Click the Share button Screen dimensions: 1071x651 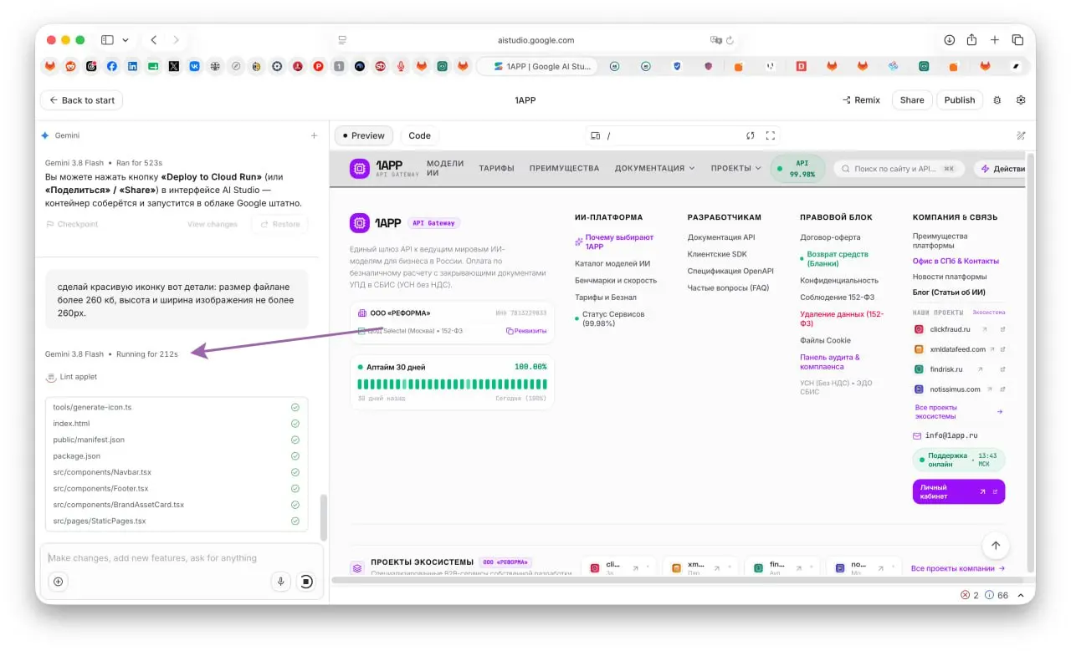click(x=912, y=100)
